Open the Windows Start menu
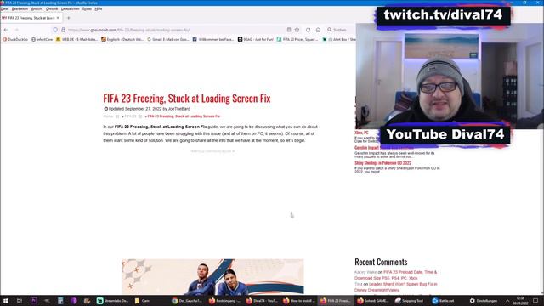 6,301
